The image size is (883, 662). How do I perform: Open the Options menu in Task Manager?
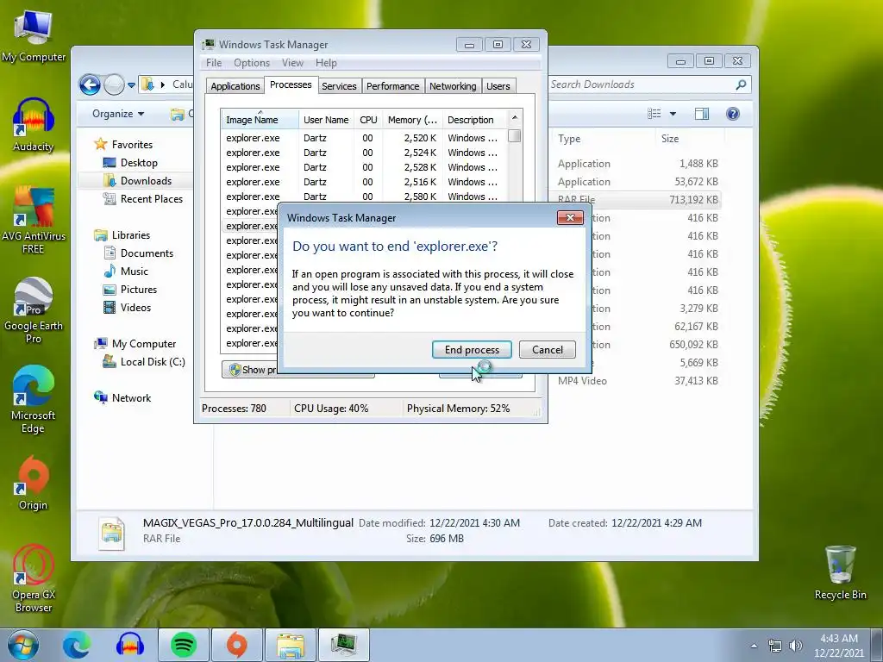coord(252,62)
